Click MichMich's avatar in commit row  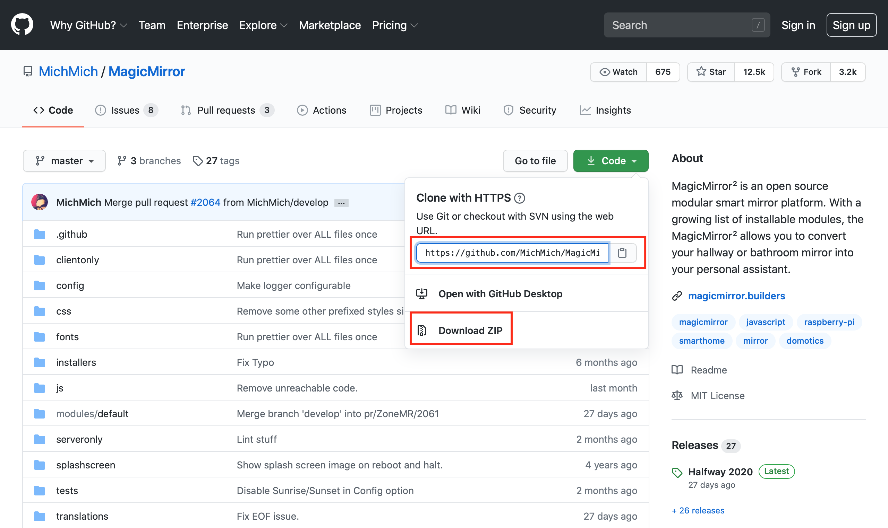(x=40, y=202)
